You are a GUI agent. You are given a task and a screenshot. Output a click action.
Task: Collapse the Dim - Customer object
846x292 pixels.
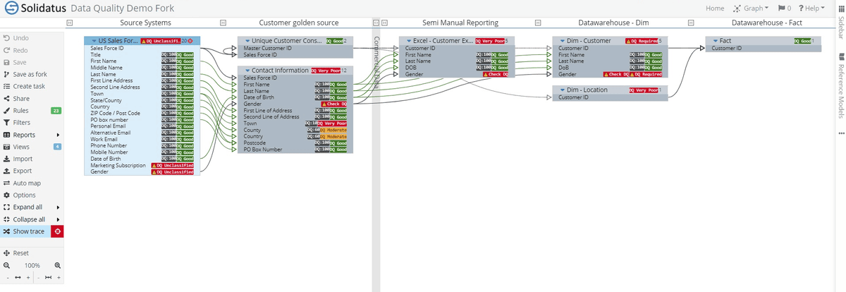[x=563, y=41]
